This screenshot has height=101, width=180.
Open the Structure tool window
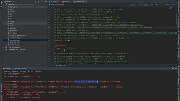[x=1, y=98]
